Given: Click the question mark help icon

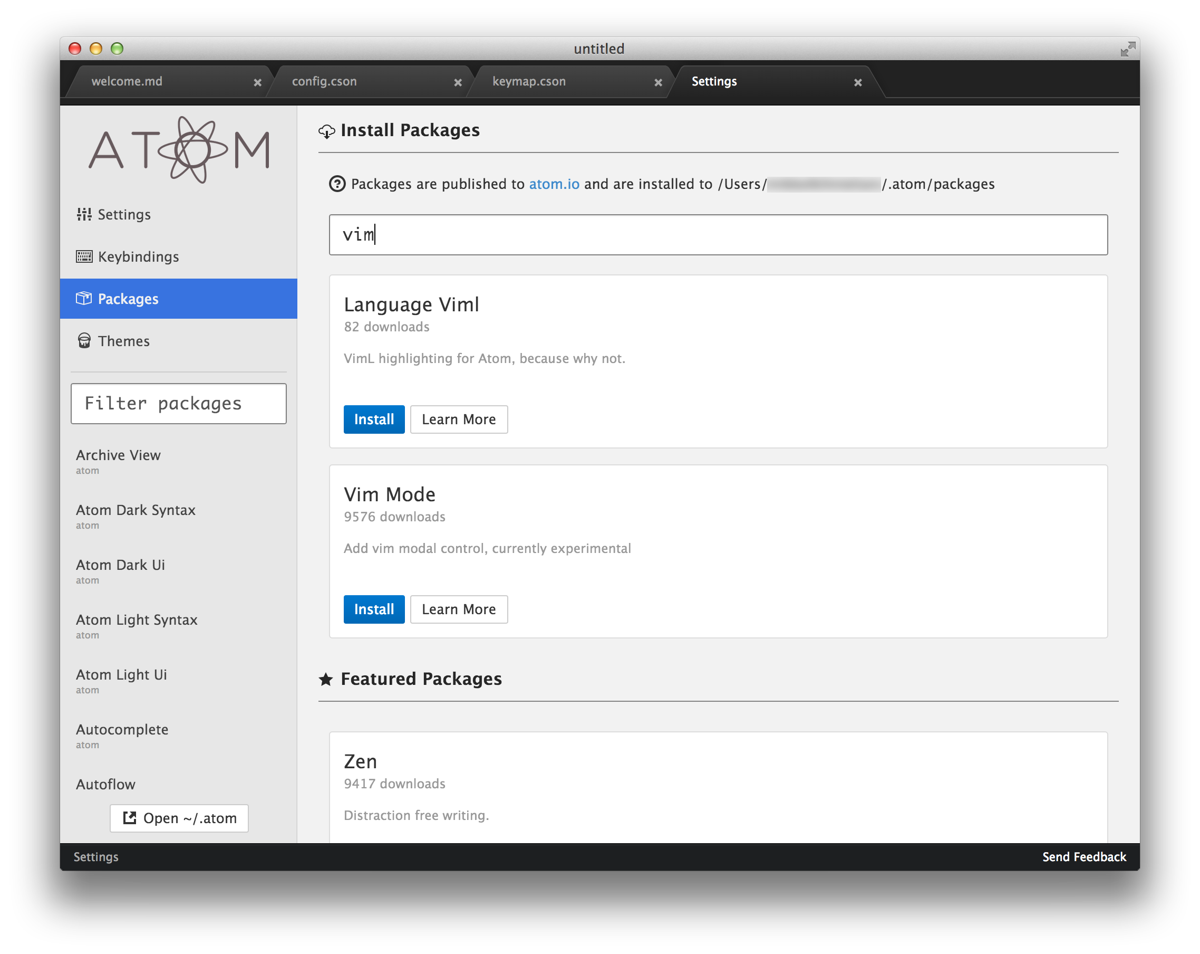Looking at the screenshot, I should tap(337, 184).
